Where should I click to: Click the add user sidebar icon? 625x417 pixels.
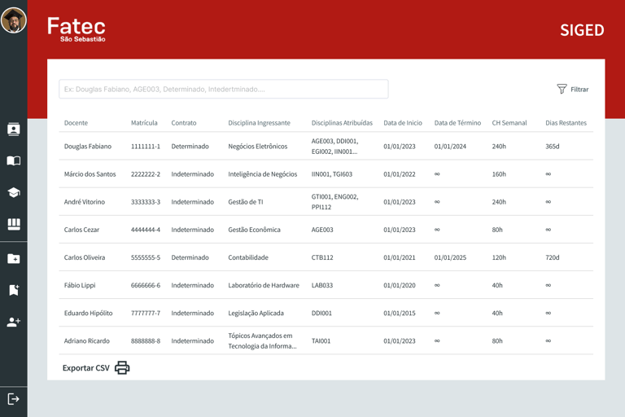14,322
